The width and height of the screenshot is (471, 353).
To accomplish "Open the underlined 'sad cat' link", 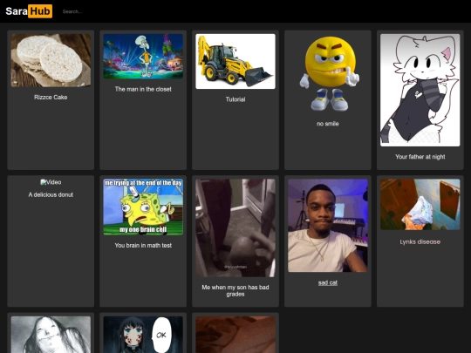I will [328, 282].
